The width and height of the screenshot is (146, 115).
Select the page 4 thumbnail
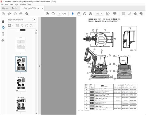coord(21,84)
